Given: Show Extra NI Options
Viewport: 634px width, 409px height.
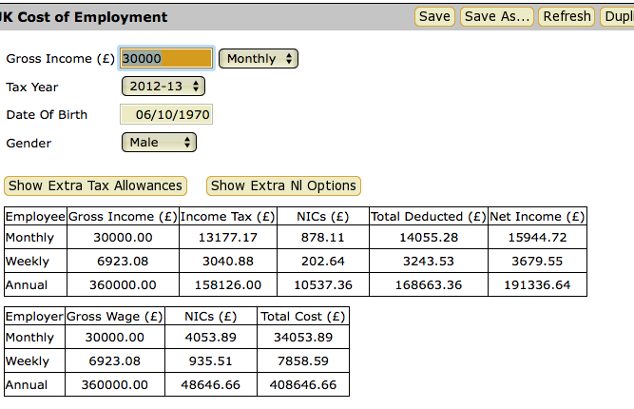Looking at the screenshot, I should [x=283, y=185].
